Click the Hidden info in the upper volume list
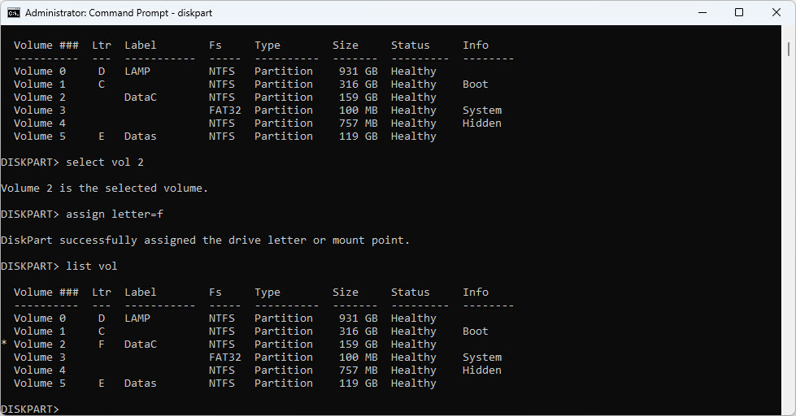796x416 pixels. pyautogui.click(x=481, y=123)
